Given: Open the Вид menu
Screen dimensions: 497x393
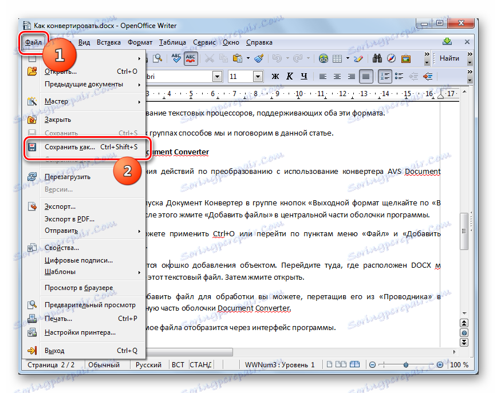Looking at the screenshot, I should coord(84,42).
